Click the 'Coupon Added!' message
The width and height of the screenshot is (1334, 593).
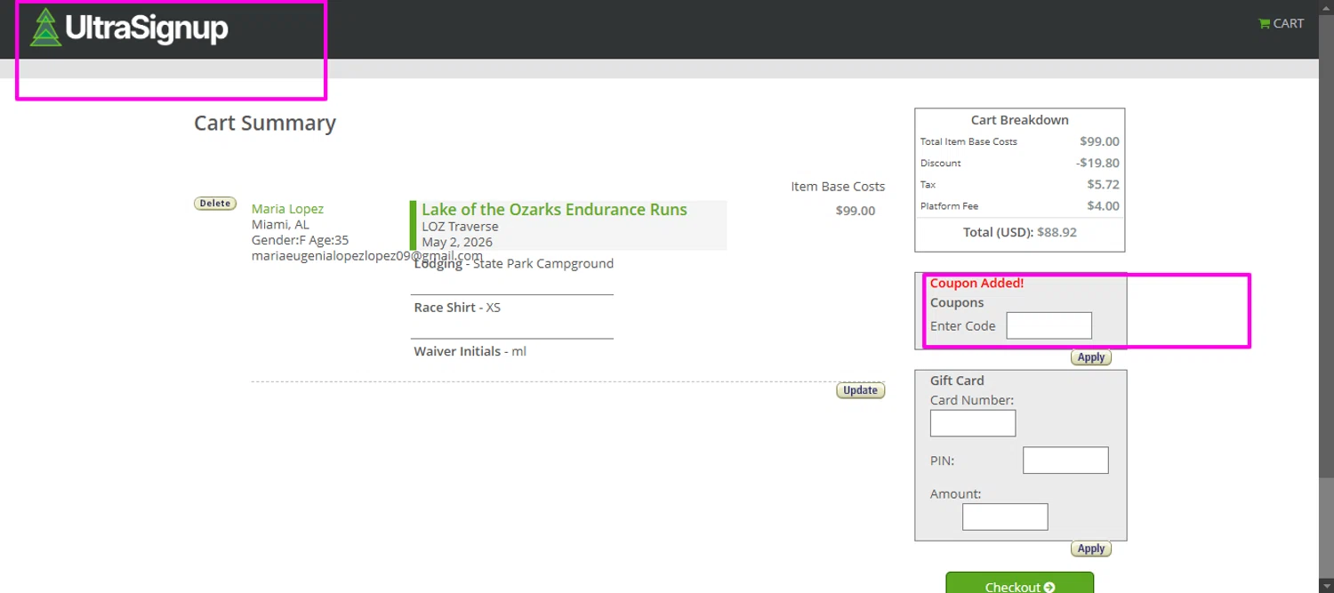click(x=976, y=284)
